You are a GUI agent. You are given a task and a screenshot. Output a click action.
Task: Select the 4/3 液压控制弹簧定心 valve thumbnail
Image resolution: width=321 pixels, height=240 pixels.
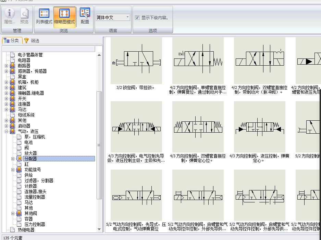point(259,126)
